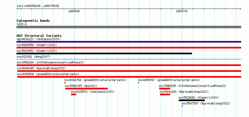Click the esv3588184 (1000GenomesConsortiumPhase3) label

[x=50, y=62]
